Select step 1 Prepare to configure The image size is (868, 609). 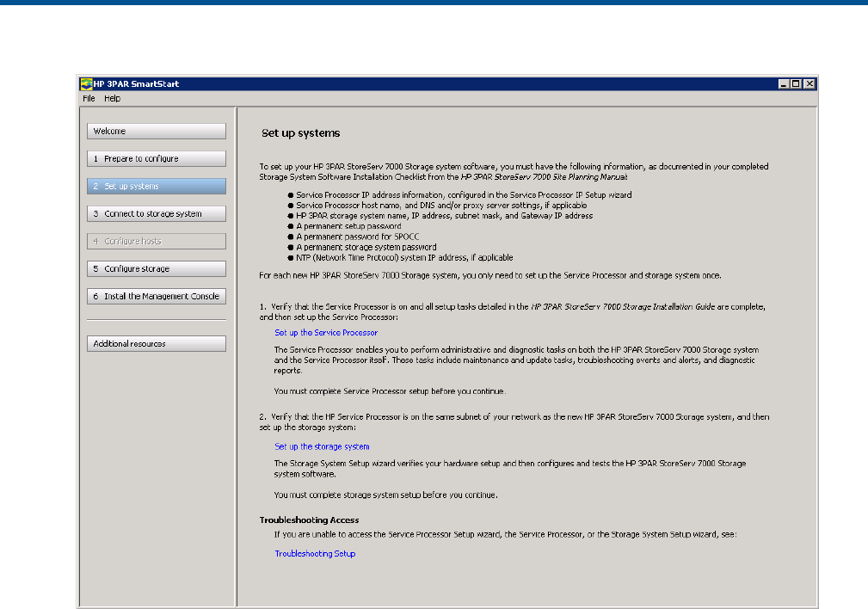pos(157,159)
